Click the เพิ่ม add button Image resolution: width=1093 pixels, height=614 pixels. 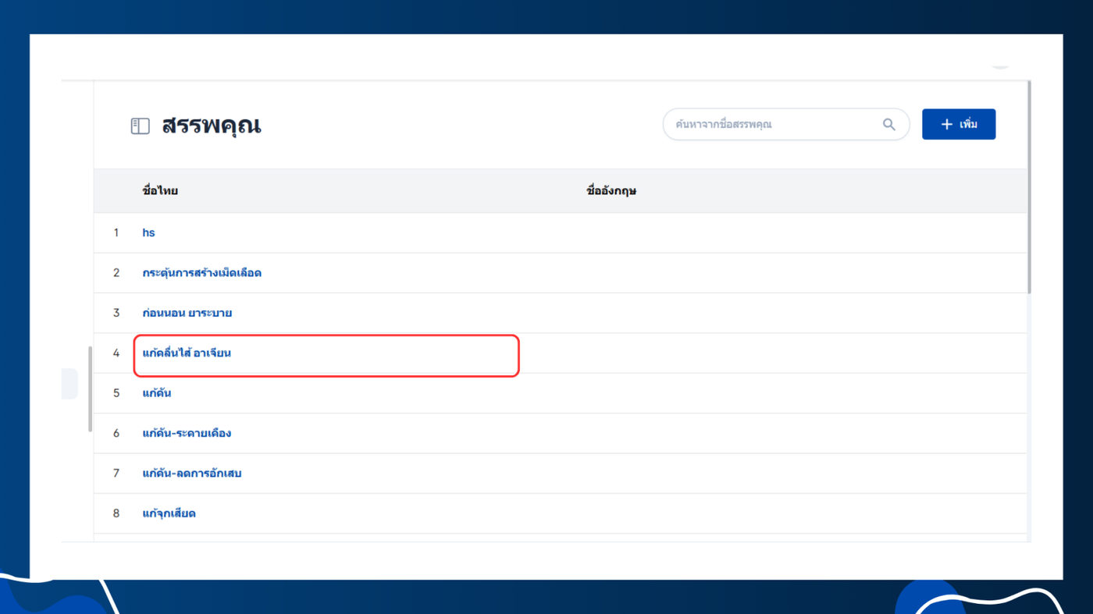click(959, 125)
